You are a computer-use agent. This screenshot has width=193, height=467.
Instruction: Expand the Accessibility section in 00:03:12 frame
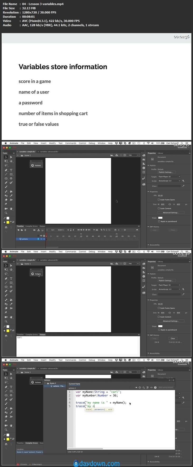click(x=148, y=245)
